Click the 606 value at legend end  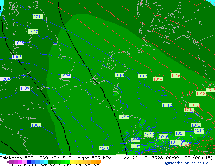(x=103, y=165)
